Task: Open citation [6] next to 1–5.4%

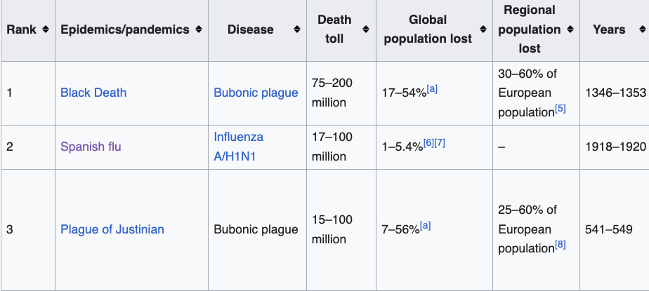Action: 428,143
